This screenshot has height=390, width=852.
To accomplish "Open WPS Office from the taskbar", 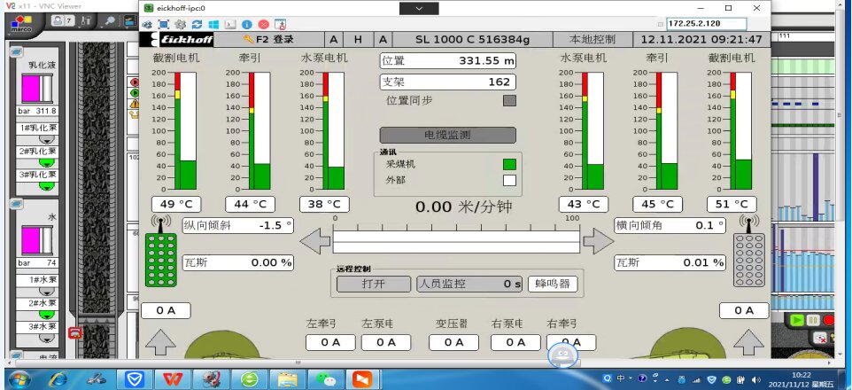I will 174,378.
